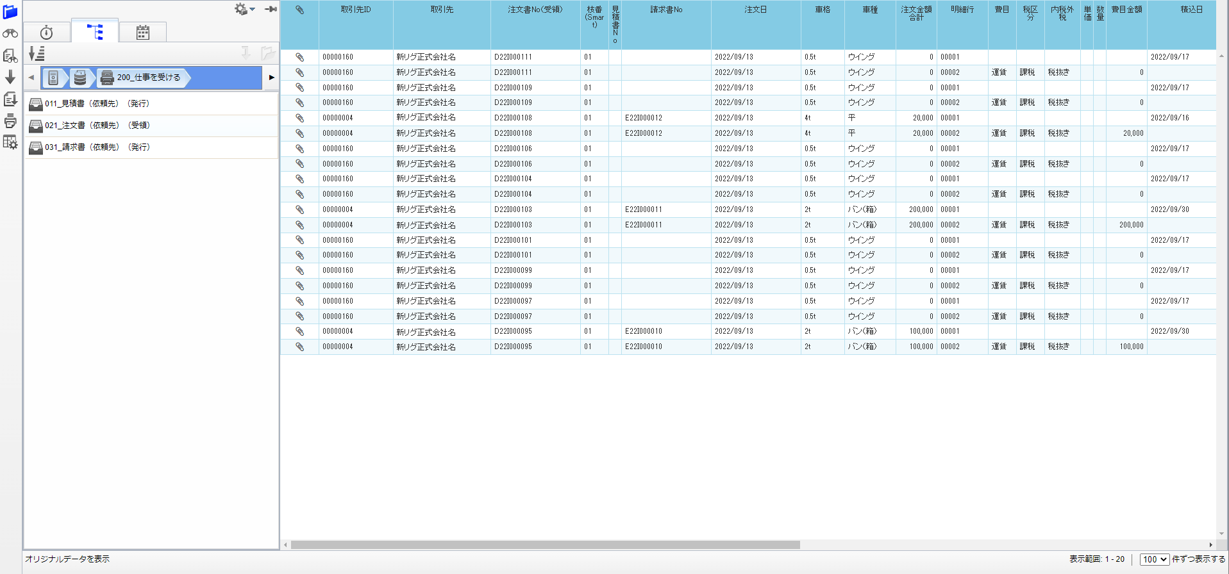
Task: Open the document search icon in sidebar
Action: click(x=10, y=56)
